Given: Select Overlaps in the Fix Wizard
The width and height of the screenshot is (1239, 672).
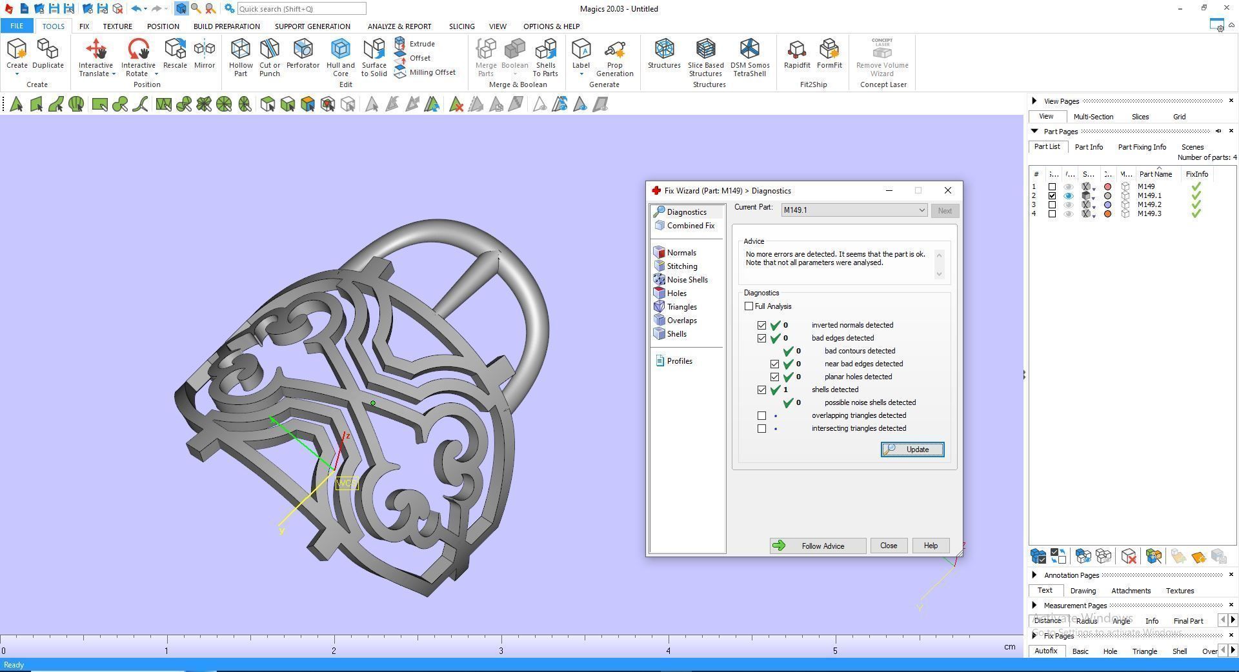Looking at the screenshot, I should coord(675,321).
